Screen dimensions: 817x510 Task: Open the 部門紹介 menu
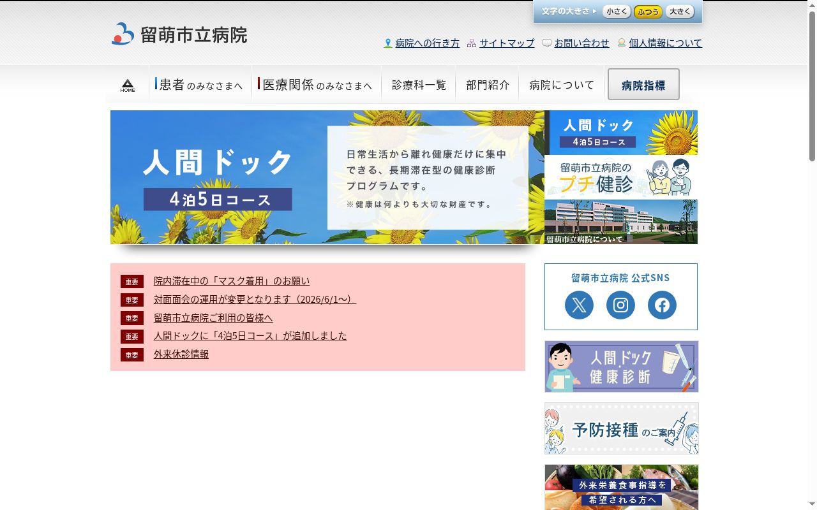tap(488, 84)
